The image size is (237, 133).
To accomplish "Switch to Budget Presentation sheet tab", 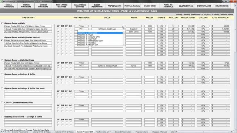I will tap(123, 132).
